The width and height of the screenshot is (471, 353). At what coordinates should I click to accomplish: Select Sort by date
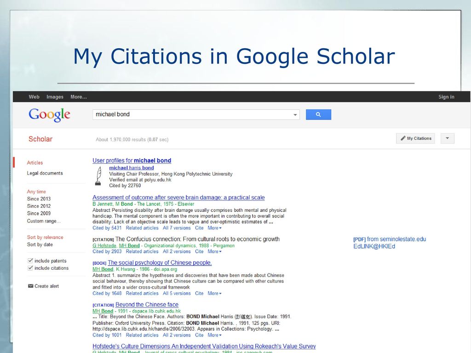tap(40, 245)
